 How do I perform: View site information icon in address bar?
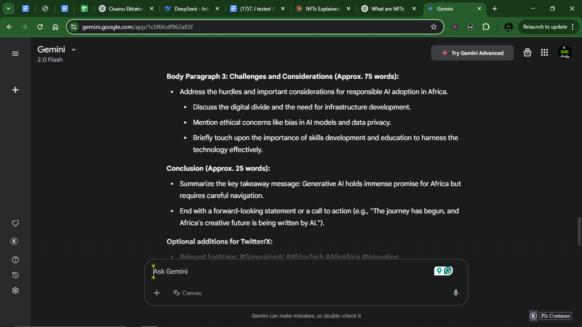tap(74, 27)
